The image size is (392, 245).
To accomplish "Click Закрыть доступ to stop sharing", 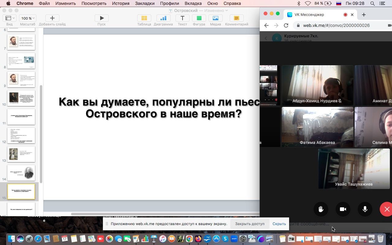I will pos(250,224).
